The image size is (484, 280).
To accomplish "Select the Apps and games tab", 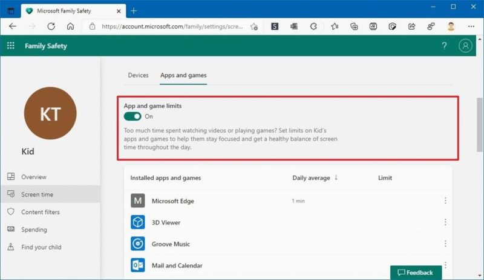I will (x=183, y=75).
